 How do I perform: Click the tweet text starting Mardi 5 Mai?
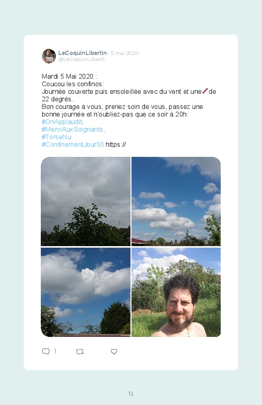point(129,110)
